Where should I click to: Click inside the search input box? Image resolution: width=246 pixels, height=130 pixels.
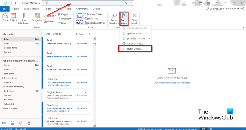[85, 3]
